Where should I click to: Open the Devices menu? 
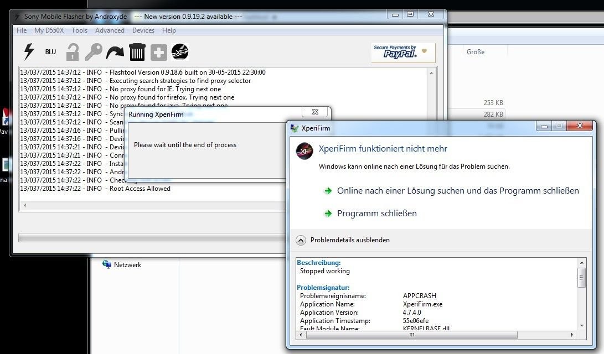[x=143, y=30]
